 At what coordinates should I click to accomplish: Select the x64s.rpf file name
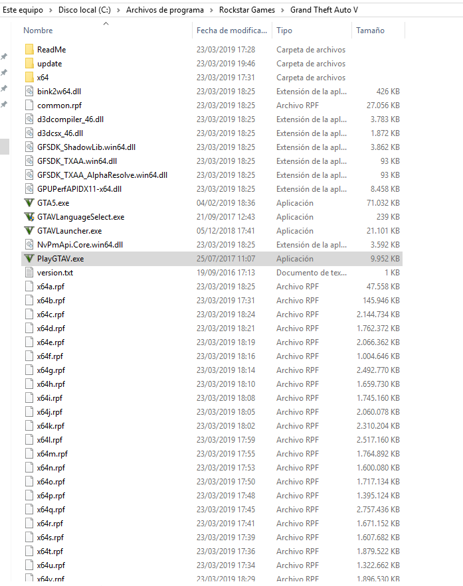click(50, 538)
